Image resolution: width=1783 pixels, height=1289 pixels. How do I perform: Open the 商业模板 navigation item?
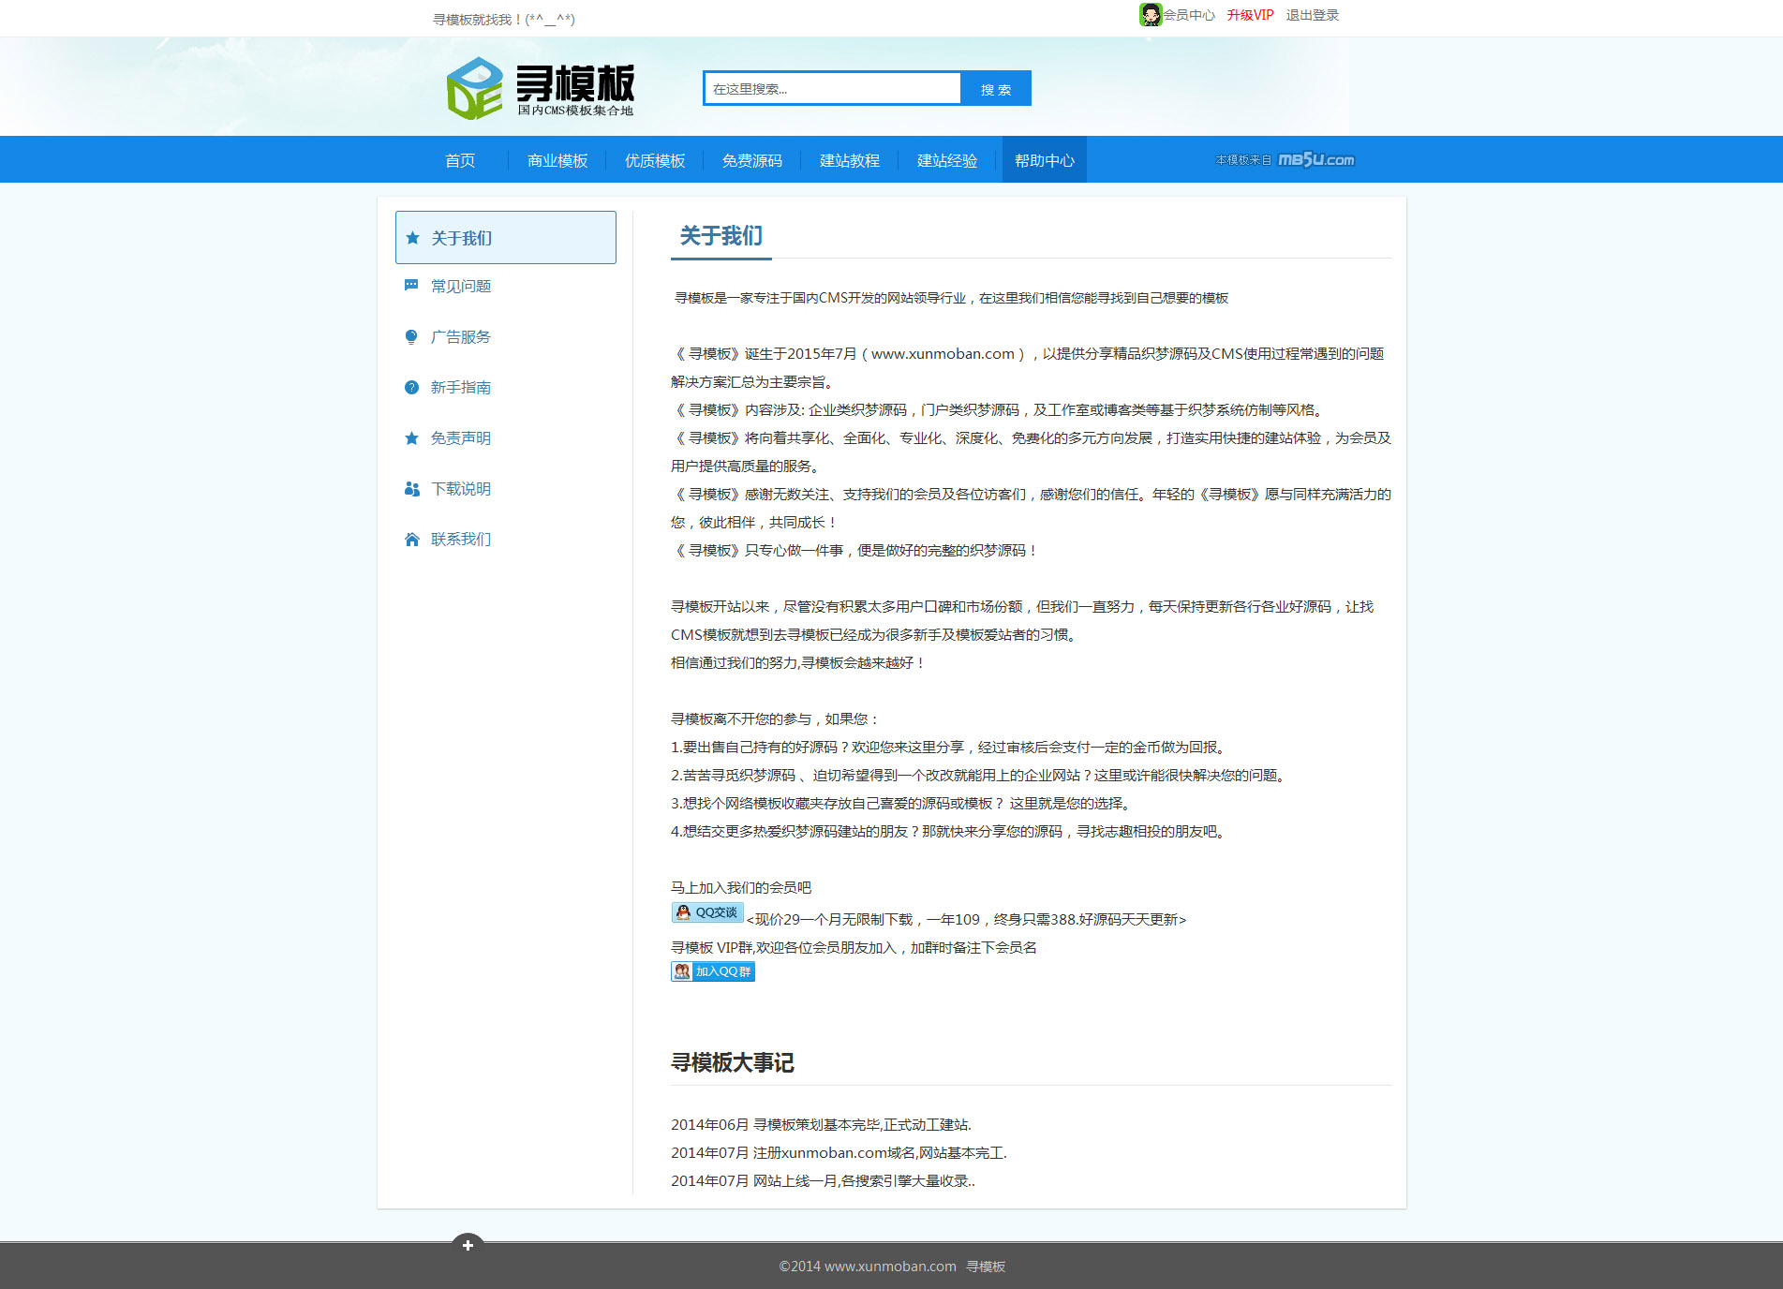click(x=557, y=160)
